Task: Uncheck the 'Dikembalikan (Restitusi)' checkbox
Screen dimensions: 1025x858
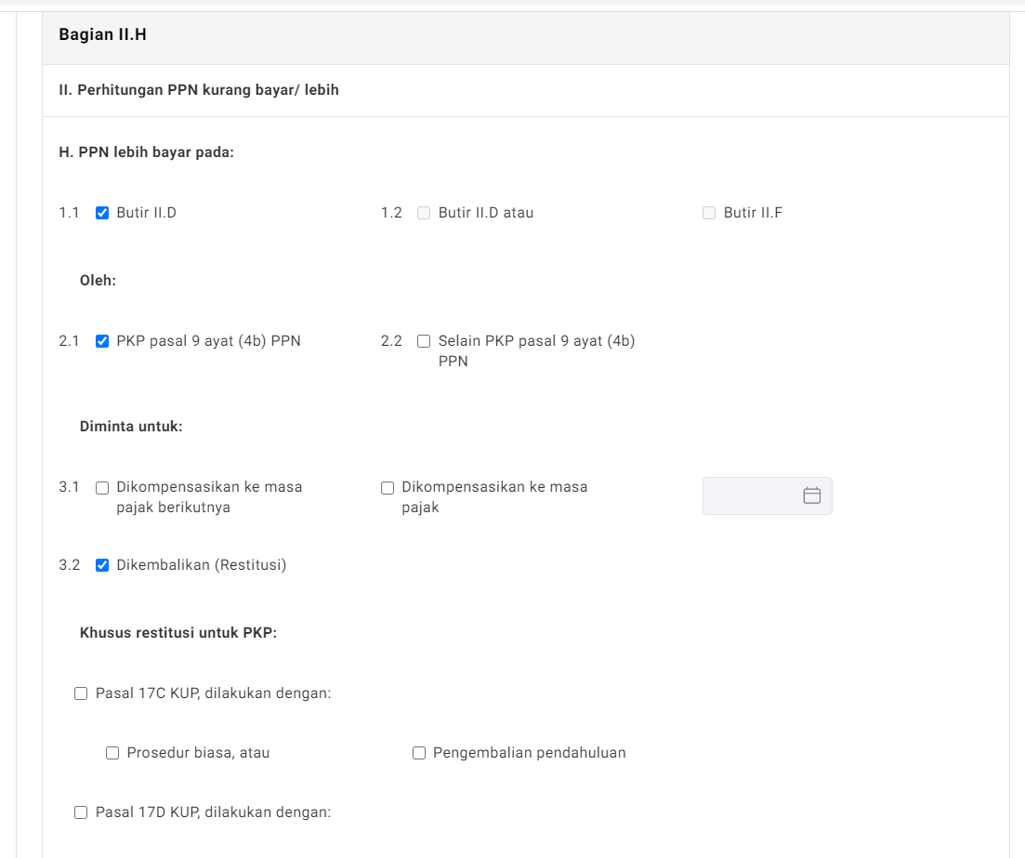Action: [102, 565]
